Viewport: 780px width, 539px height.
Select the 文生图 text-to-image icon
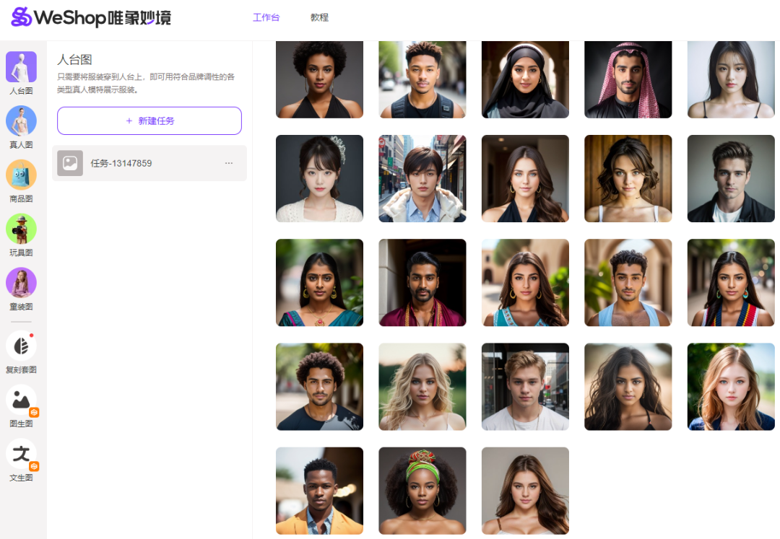point(21,454)
